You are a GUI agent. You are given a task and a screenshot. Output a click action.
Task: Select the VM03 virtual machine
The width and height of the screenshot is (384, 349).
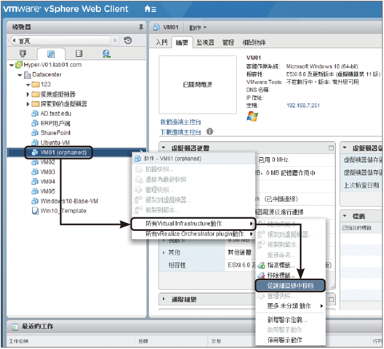48,172
